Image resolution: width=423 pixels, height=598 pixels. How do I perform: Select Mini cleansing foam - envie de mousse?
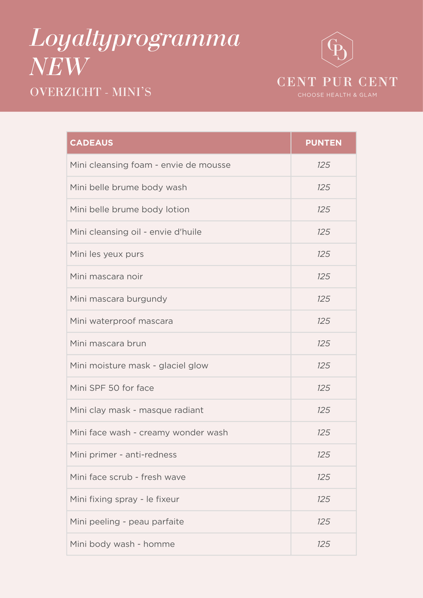click(x=150, y=165)
